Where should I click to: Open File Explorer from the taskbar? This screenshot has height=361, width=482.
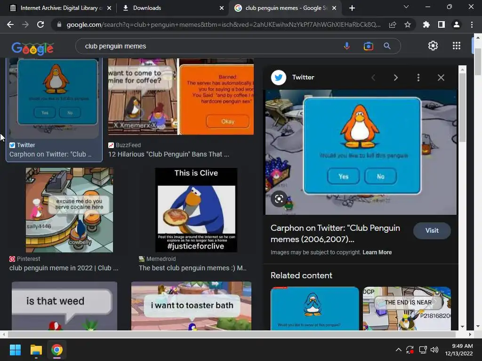coord(36,350)
